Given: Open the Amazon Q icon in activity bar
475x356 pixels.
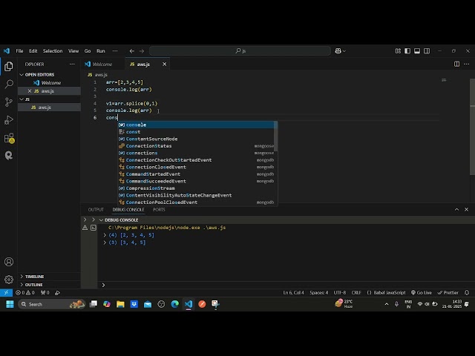Looking at the screenshot, I should [x=9, y=156].
